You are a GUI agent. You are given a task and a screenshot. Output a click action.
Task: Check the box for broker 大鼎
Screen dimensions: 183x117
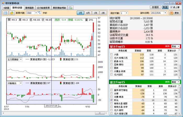click(111, 54)
